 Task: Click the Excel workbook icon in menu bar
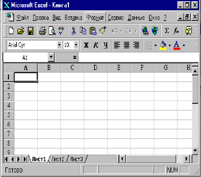pyautogui.click(x=11, y=17)
